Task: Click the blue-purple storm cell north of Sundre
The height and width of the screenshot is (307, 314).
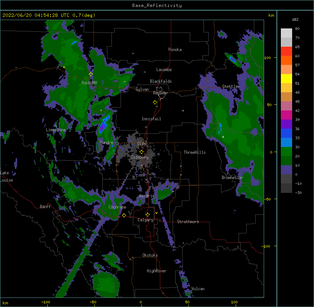Action: 103,124
